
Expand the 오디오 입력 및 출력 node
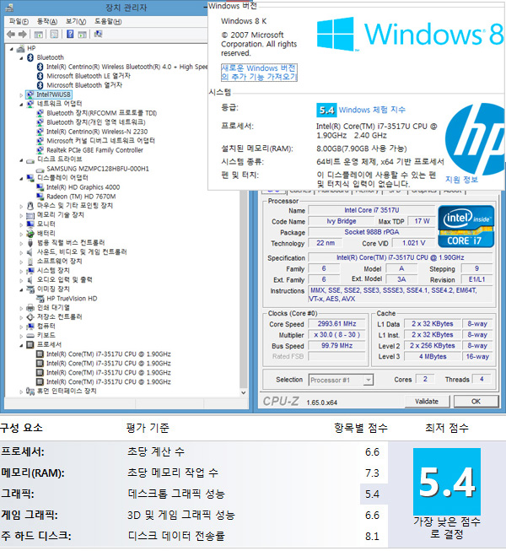[x=21, y=280]
